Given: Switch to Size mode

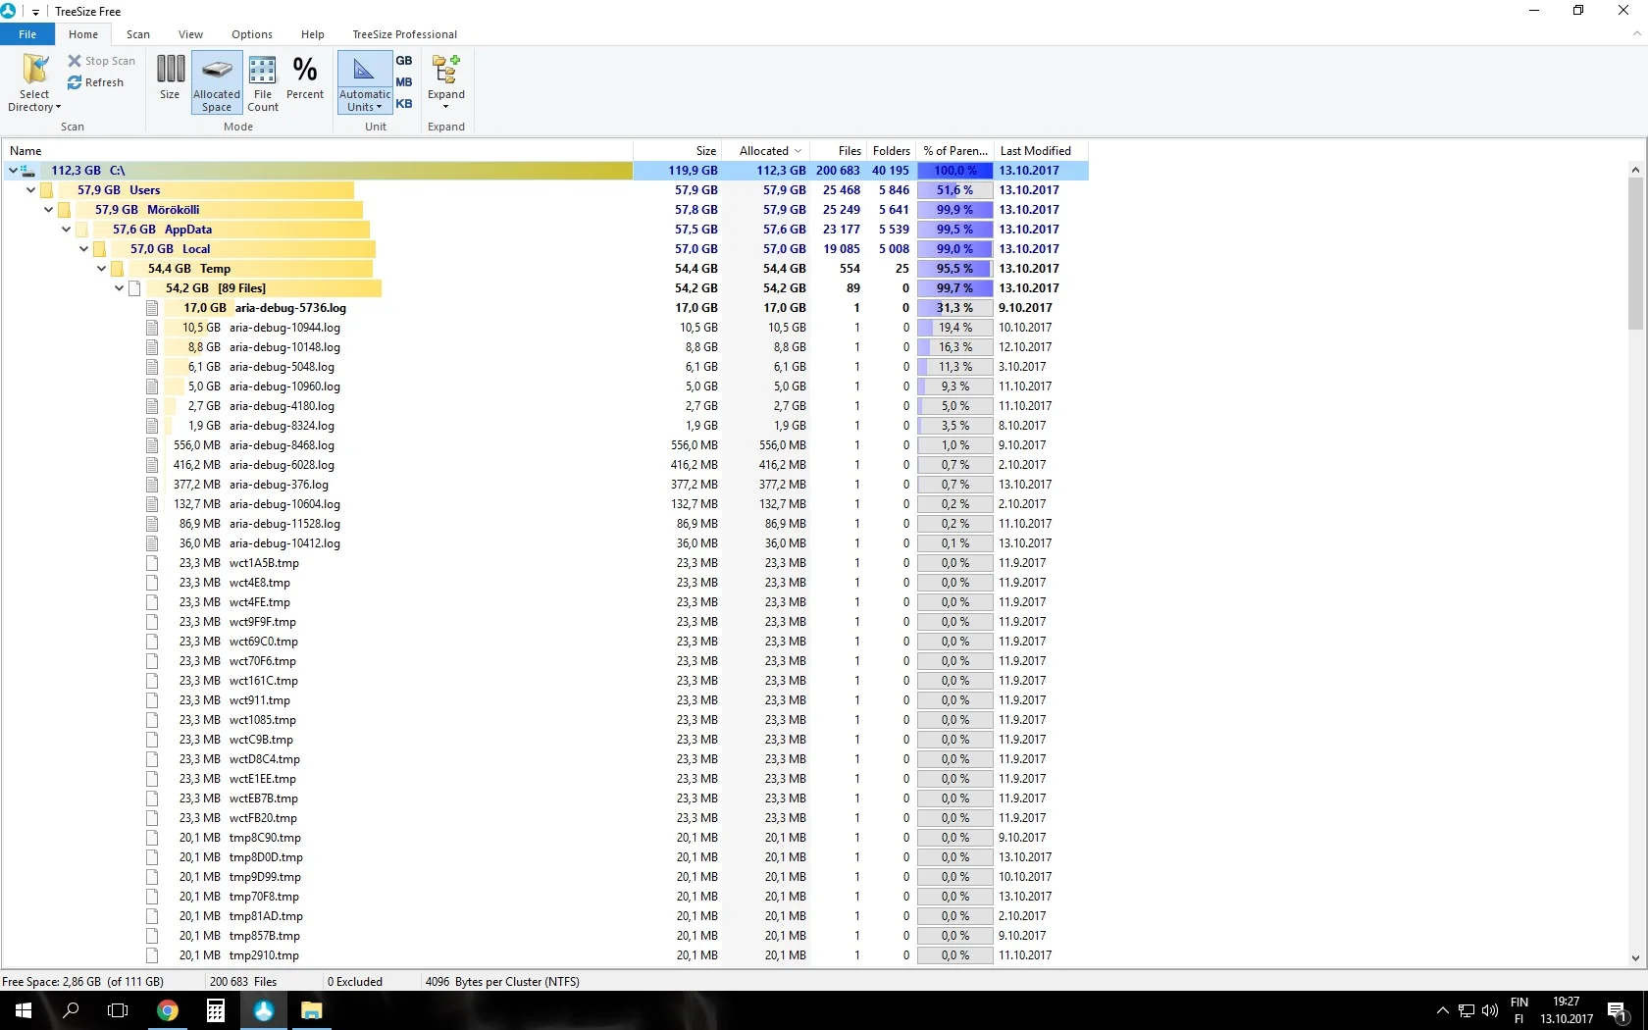Looking at the screenshot, I should coord(170,70).
